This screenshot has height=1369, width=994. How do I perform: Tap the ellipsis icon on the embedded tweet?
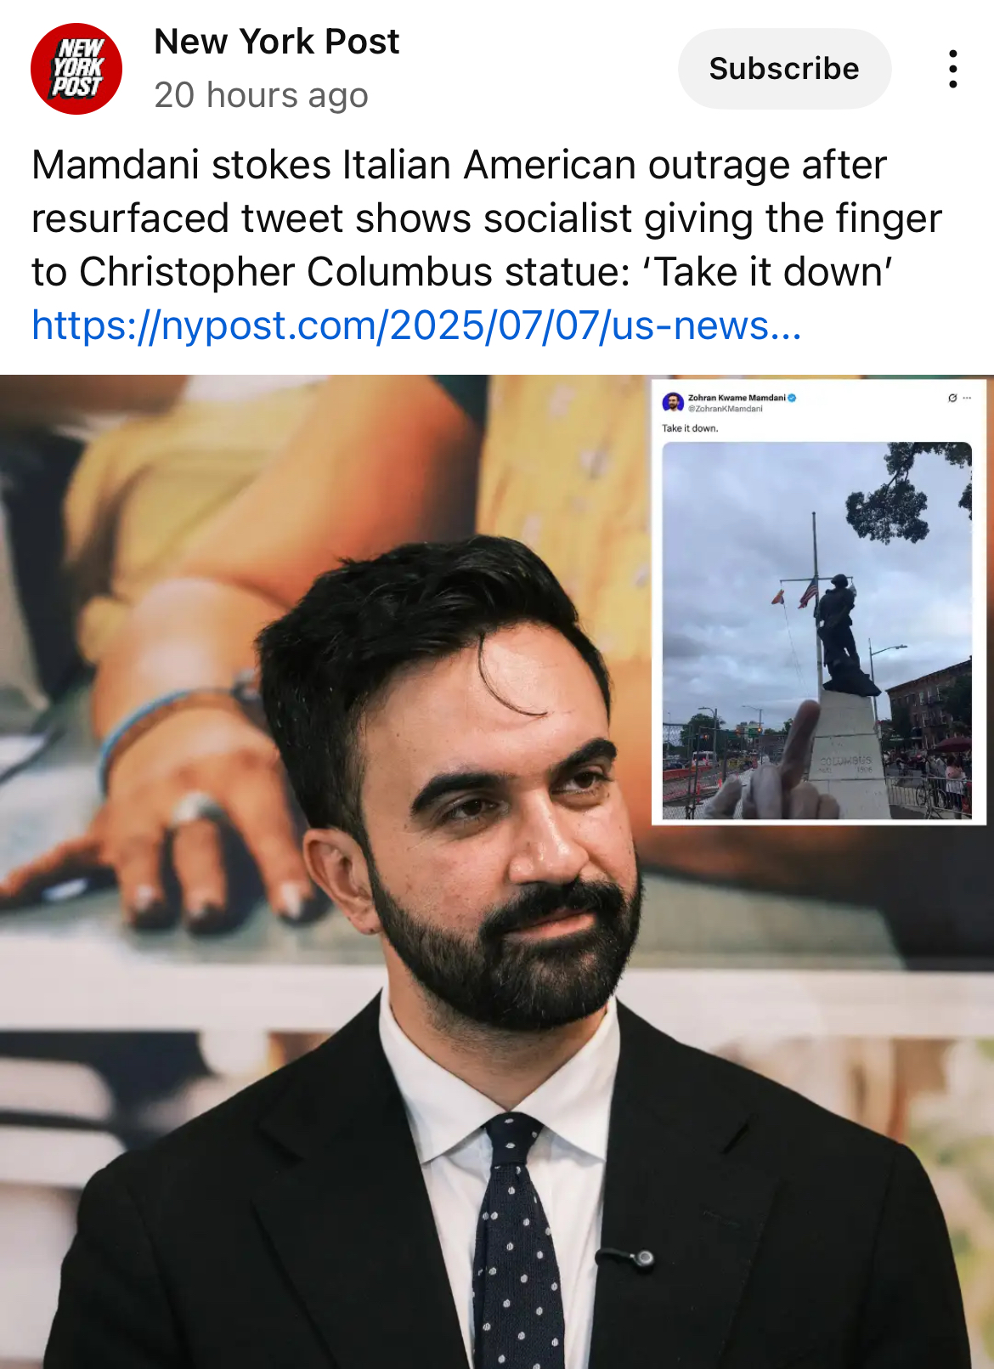point(967,398)
